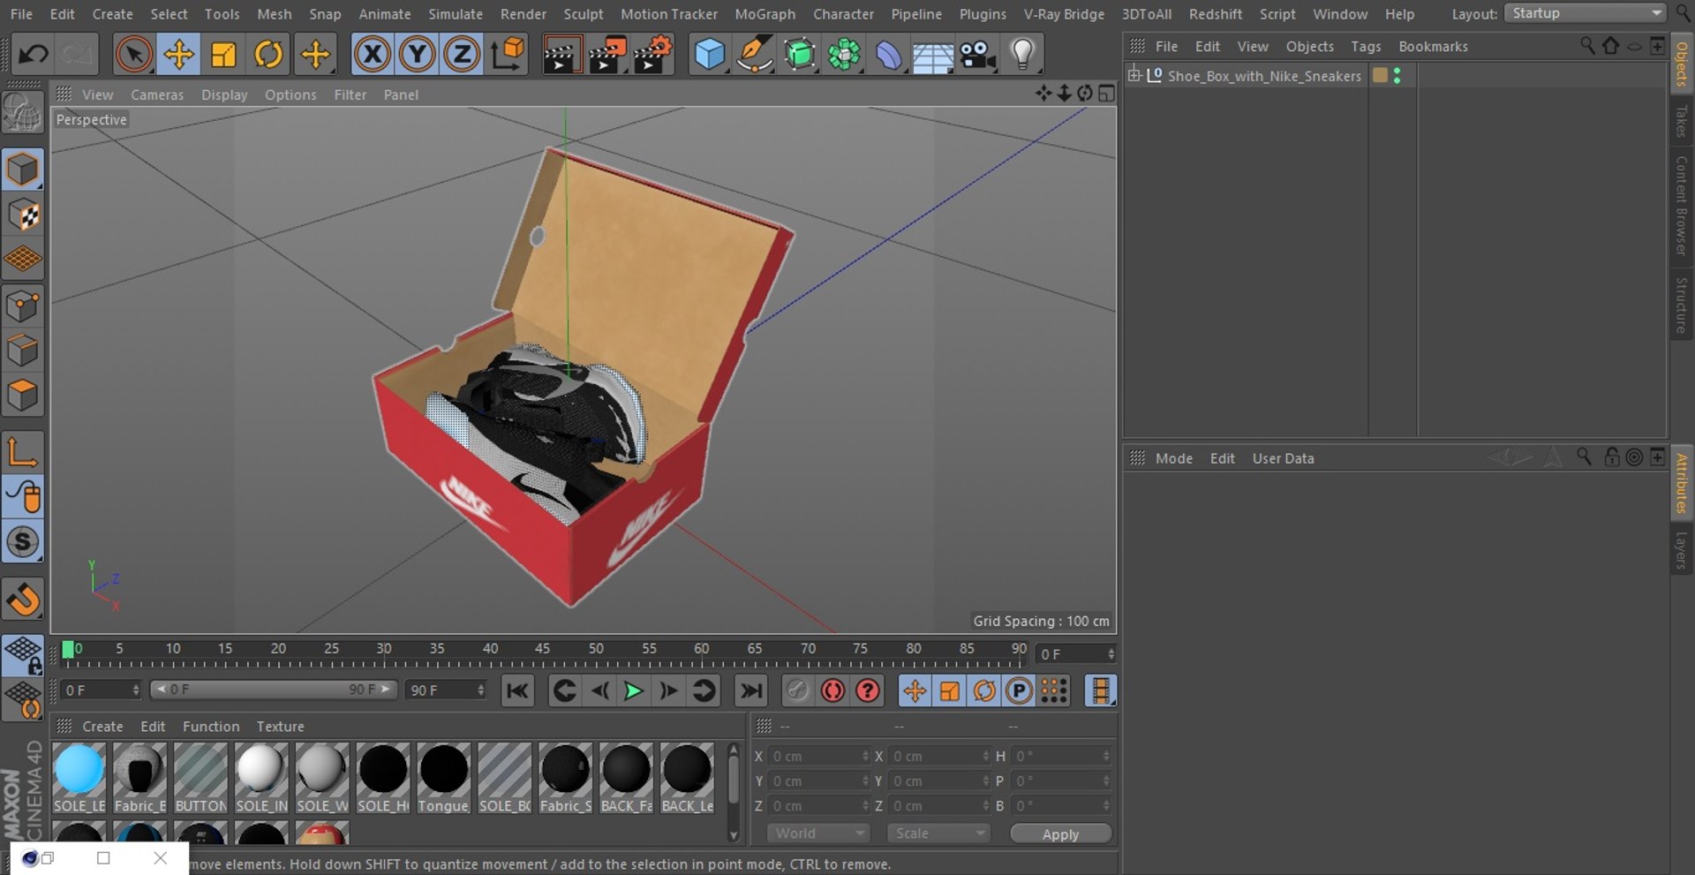Select the Live Selection tool
The image size is (1695, 875).
point(133,55)
